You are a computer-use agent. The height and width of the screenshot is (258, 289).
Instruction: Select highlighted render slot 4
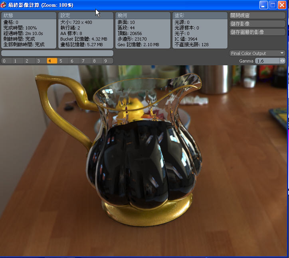52,61
